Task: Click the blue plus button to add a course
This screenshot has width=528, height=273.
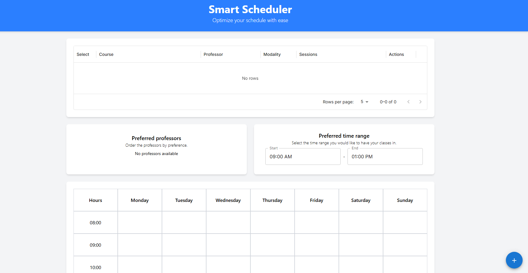Action: [514, 260]
